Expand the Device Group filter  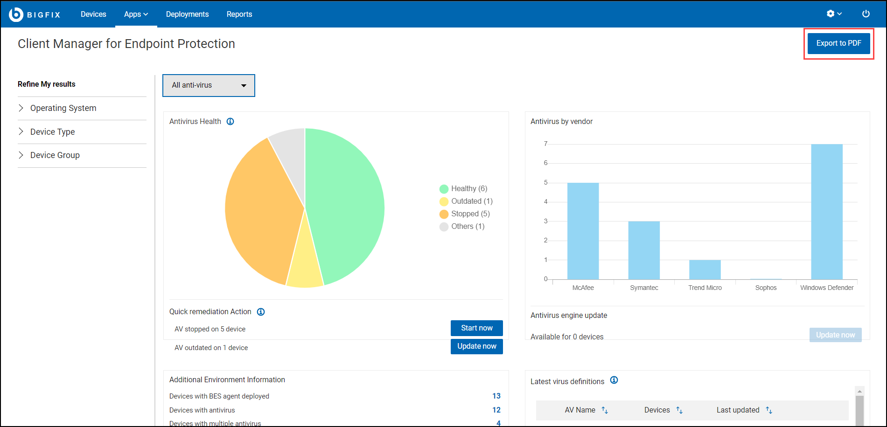[55, 155]
